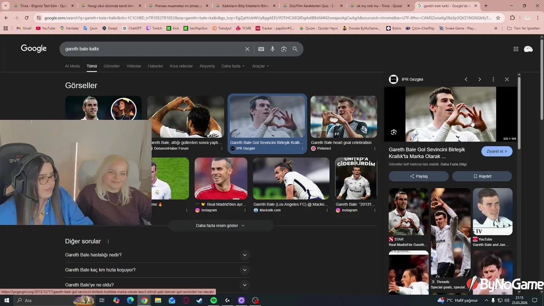544x306 pixels.
Task: Open File Explorer from the taskbar
Action: [158, 300]
